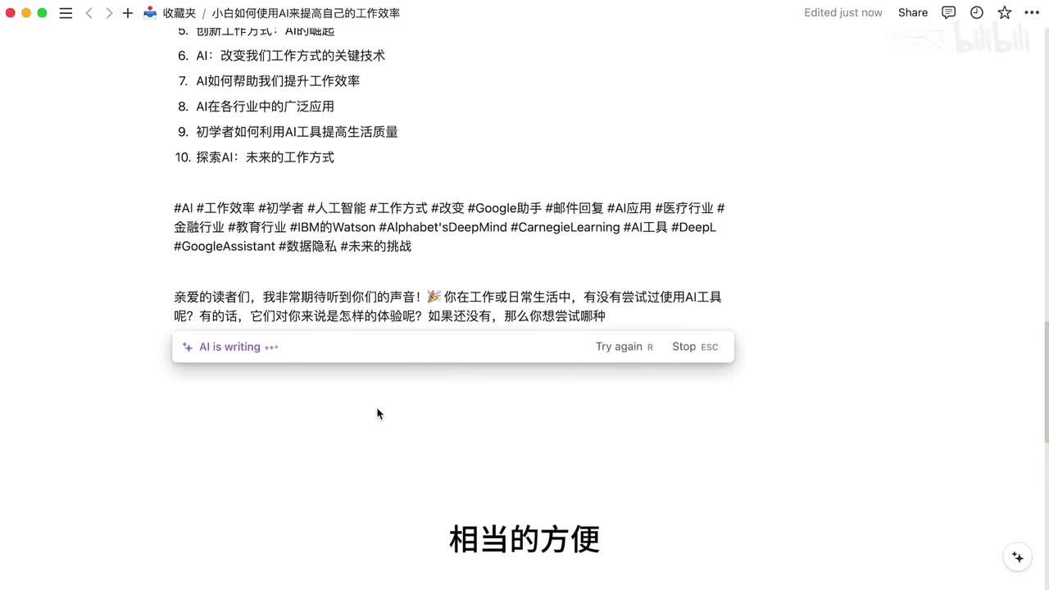This screenshot has height=590, width=1049.
Task: Go forward with the right arrow
Action: (109, 13)
